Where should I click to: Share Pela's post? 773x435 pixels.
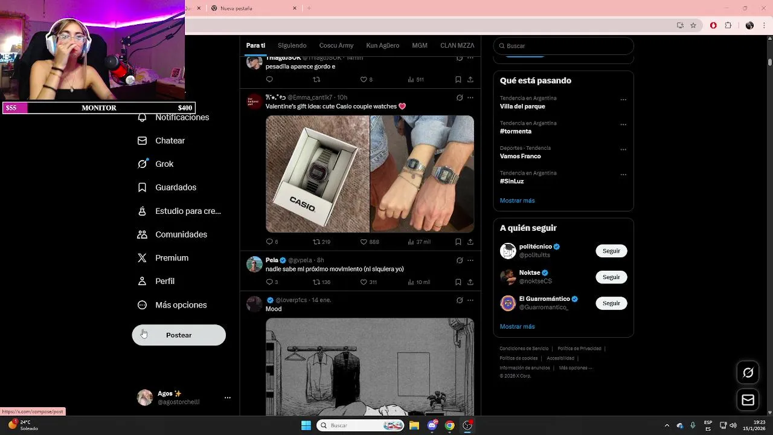(x=470, y=282)
